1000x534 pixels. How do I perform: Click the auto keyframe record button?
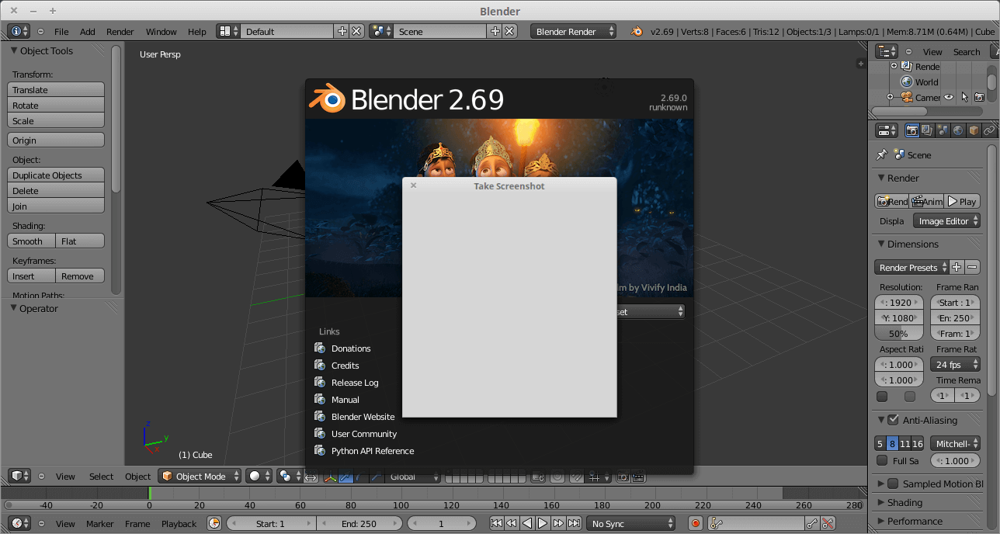click(695, 524)
